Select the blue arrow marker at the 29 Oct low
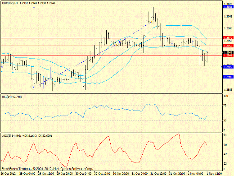The height and width of the screenshot is (176, 234). [x=33, y=87]
